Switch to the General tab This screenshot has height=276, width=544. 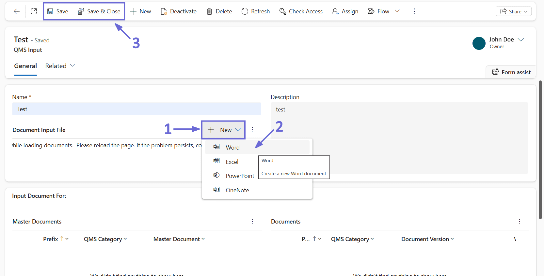[25, 66]
